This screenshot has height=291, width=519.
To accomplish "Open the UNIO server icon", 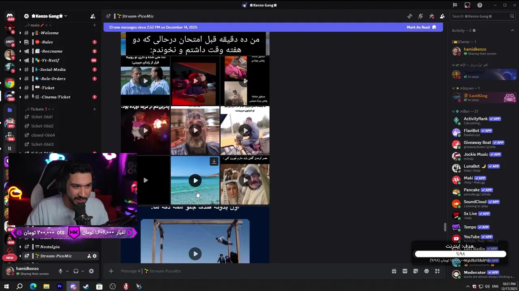I will pos(10,42).
